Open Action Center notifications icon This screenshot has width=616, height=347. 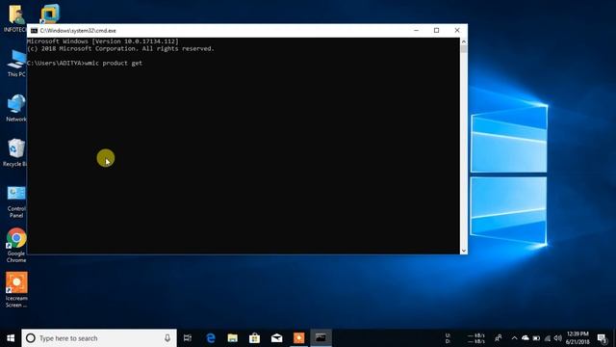coord(602,338)
